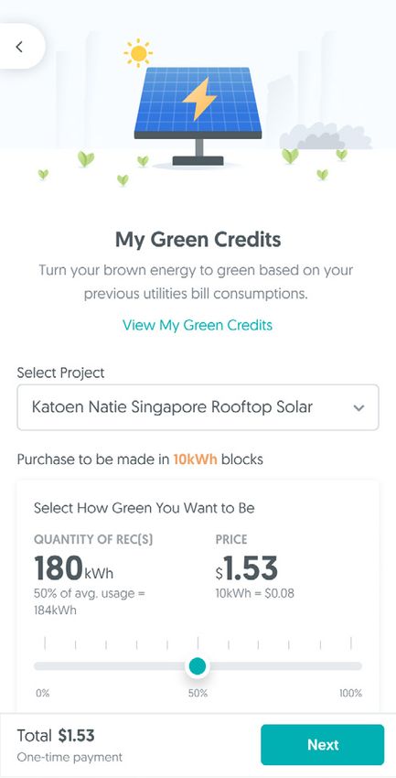Set slider to the 0% label
Viewport: 396px width, 778px height.
(x=43, y=693)
